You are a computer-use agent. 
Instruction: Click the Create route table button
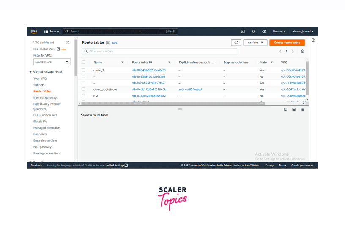287,43
